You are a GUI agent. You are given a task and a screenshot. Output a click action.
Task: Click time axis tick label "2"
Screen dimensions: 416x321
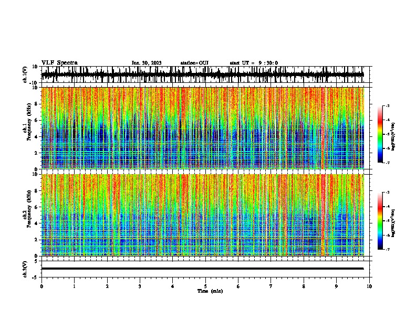pyautogui.click(x=107, y=286)
